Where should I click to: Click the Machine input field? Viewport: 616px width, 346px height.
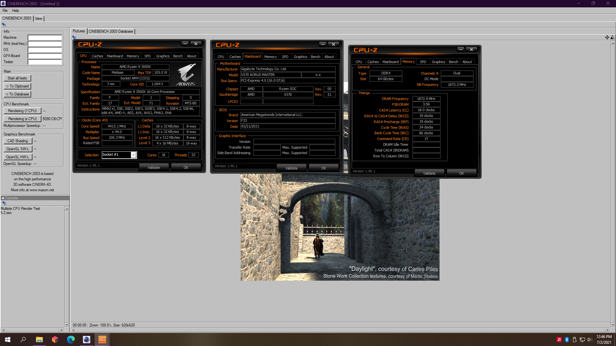pos(45,37)
